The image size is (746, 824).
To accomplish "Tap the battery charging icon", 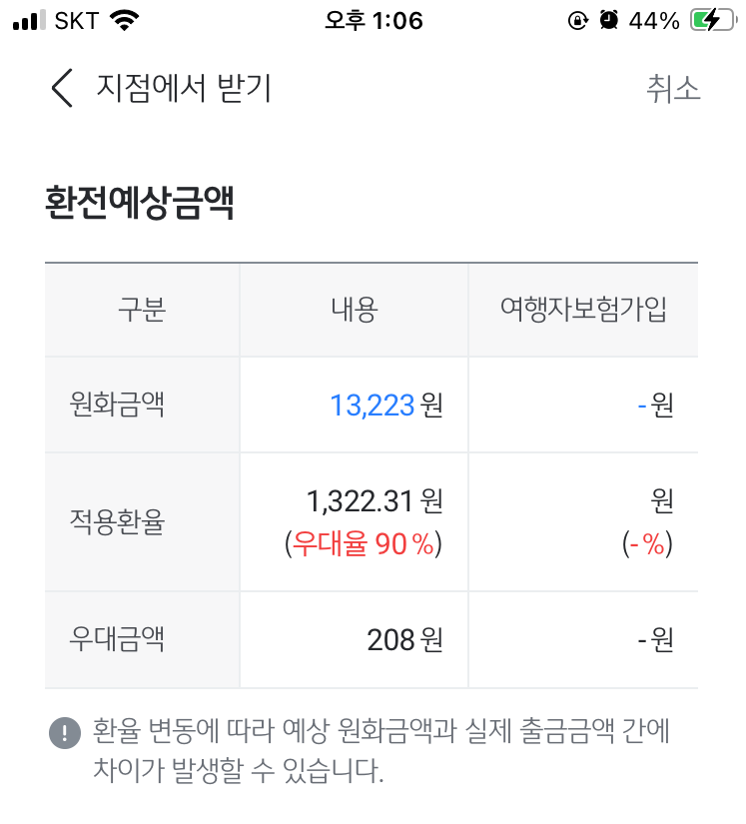I will 713,21.
